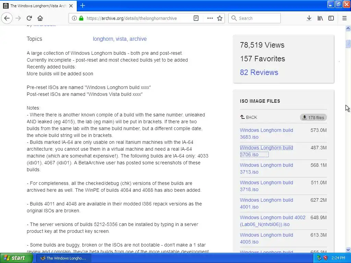Select the Windows Longhorn taskbar button
351x263 pixels.
(63, 258)
